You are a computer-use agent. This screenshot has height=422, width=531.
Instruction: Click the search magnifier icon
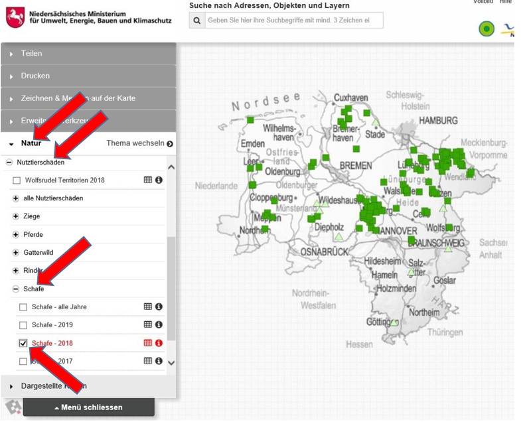point(196,21)
